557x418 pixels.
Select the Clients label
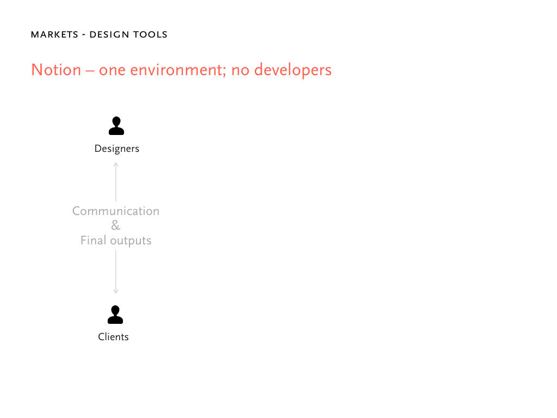click(x=113, y=336)
